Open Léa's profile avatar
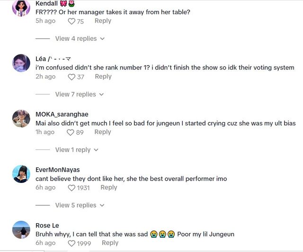The width and height of the screenshot is (303, 252). 21,63
